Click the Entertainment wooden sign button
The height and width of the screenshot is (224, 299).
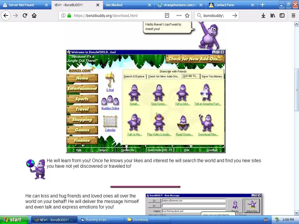82,89
